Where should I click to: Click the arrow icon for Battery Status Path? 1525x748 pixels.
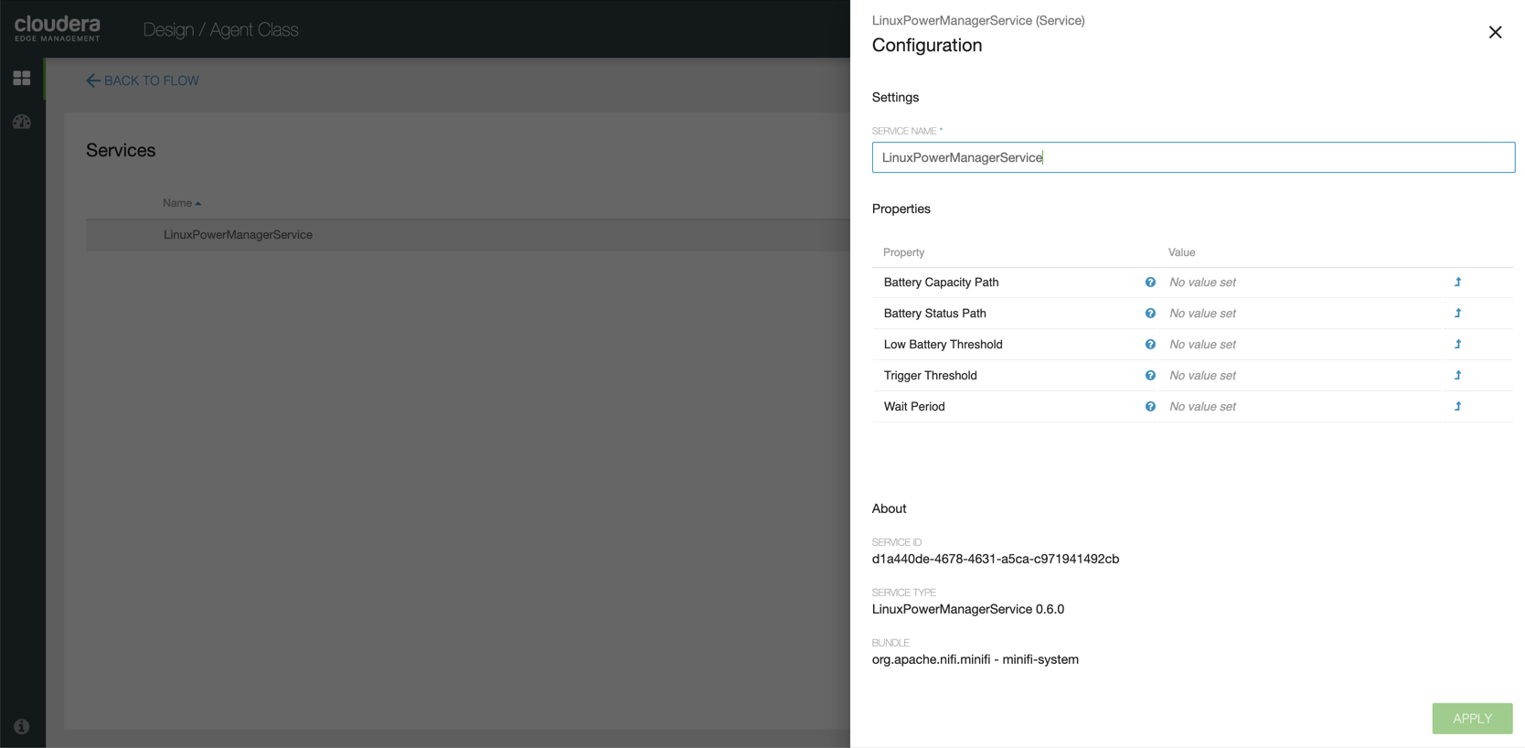(1458, 314)
